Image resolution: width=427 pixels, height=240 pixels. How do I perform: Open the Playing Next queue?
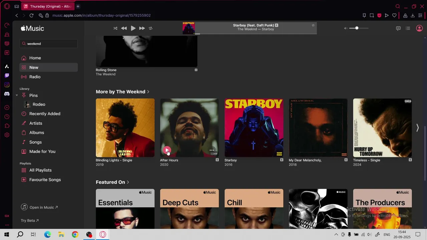tap(408, 28)
